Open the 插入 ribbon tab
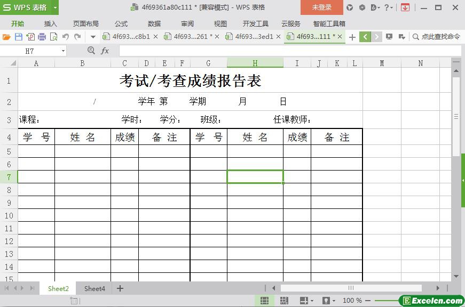Image resolution: width=465 pixels, height=307 pixels. pos(50,23)
